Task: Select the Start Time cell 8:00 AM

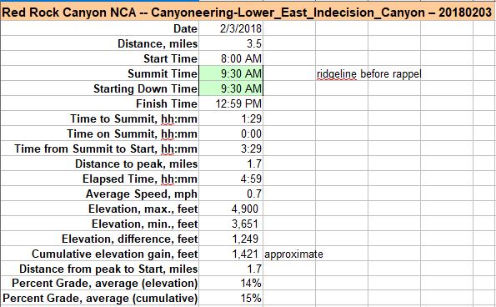Action: pos(231,58)
